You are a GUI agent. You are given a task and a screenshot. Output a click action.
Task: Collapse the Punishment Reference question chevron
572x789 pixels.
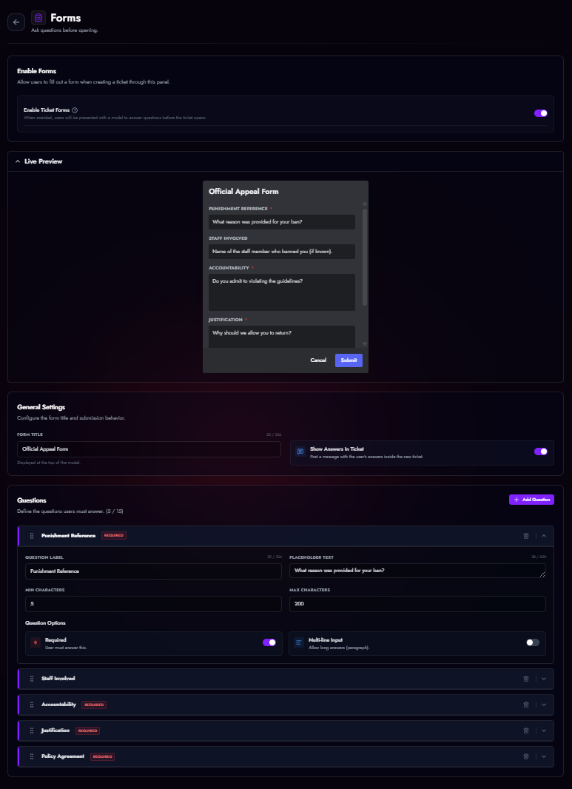544,536
